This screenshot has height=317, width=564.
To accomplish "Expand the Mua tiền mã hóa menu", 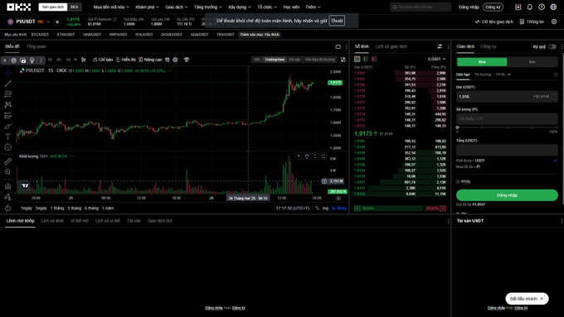I will (111, 7).
